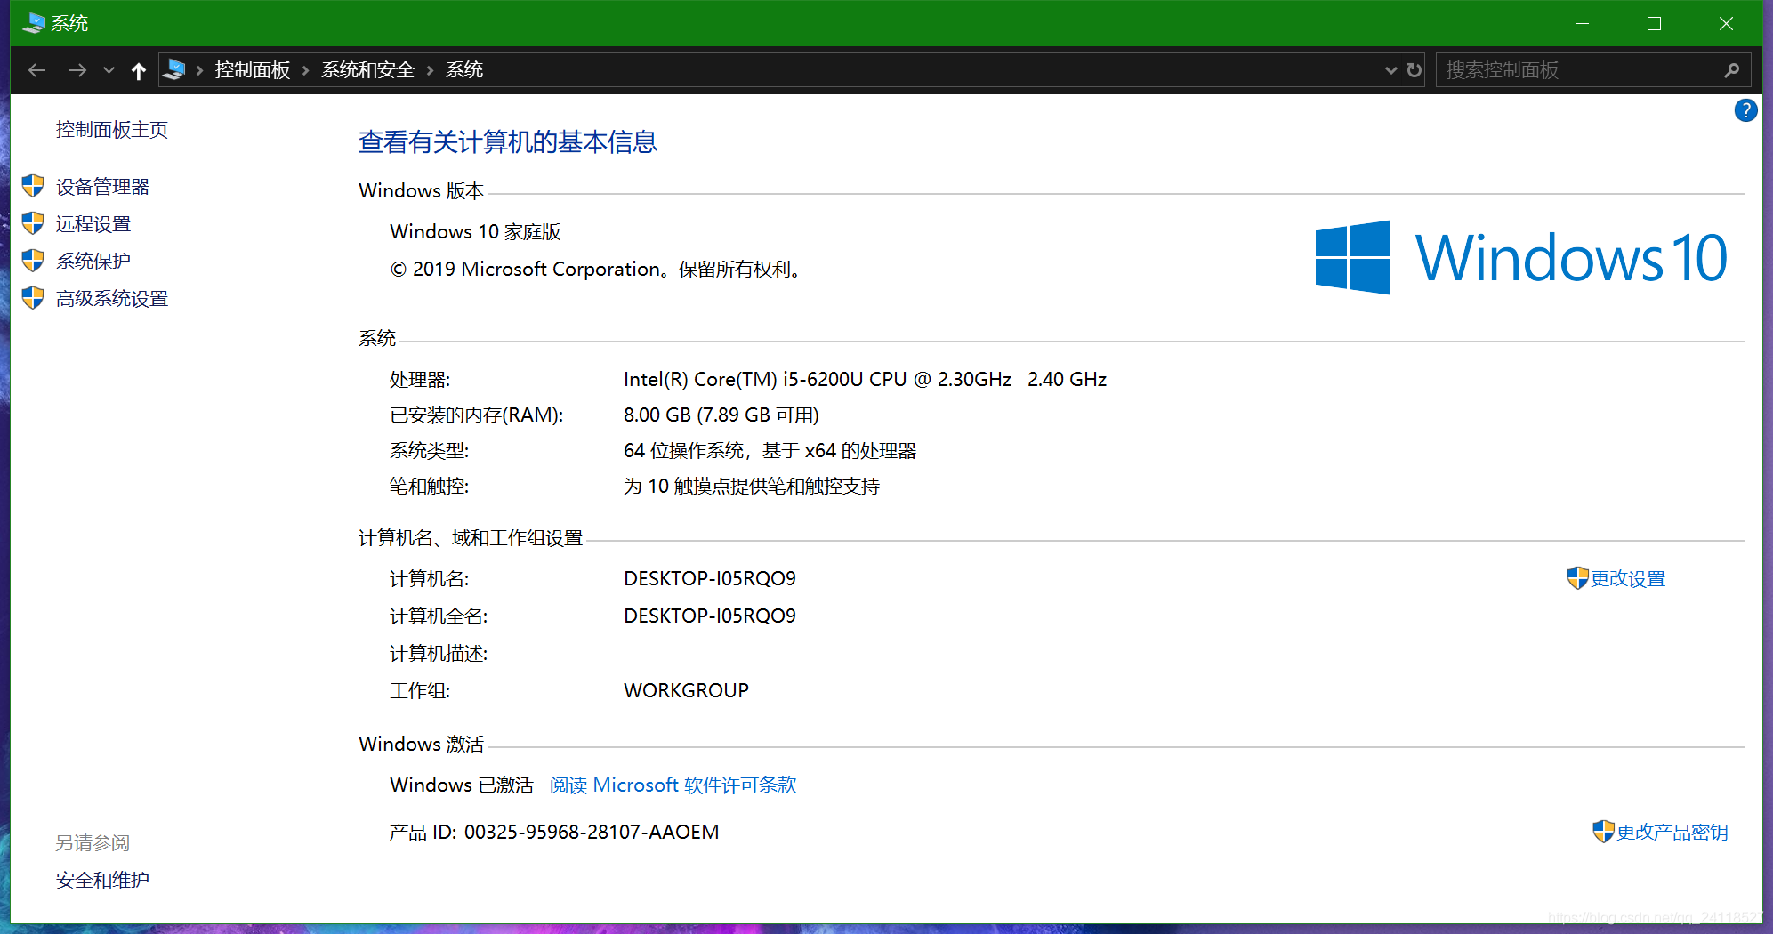Click the WORKGROUP workgroup value
This screenshot has width=1773, height=934.
687,691
